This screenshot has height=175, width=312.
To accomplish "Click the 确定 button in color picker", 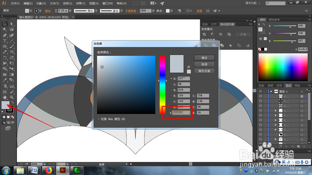I will point(204,58).
